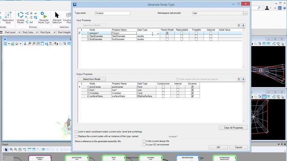Move selected input property down with arrow icon
This screenshot has width=287, height=161.
pos(243,25)
